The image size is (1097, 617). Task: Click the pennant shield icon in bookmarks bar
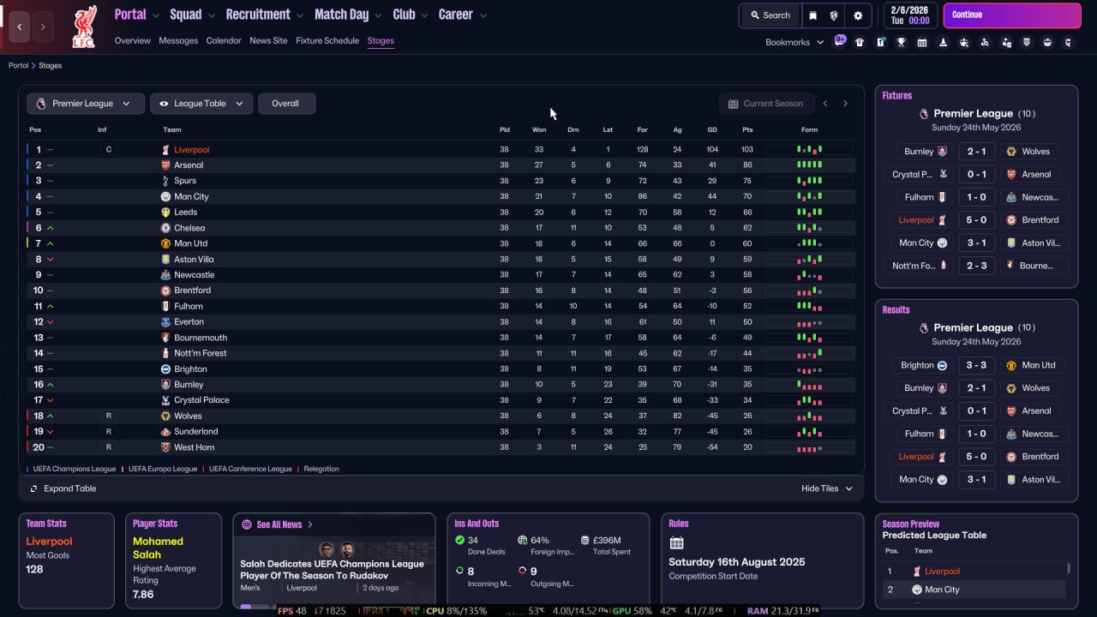tap(1027, 42)
